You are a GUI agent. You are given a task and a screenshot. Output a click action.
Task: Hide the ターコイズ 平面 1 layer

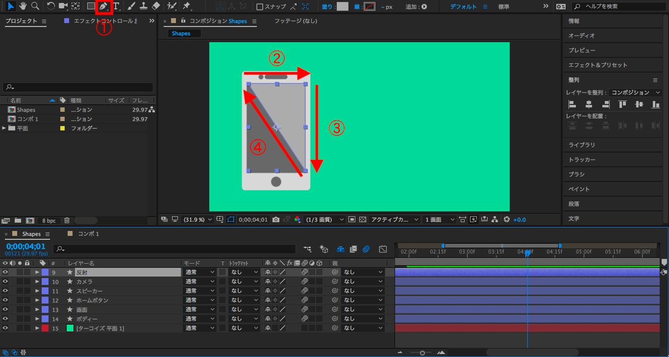pyautogui.click(x=5, y=328)
